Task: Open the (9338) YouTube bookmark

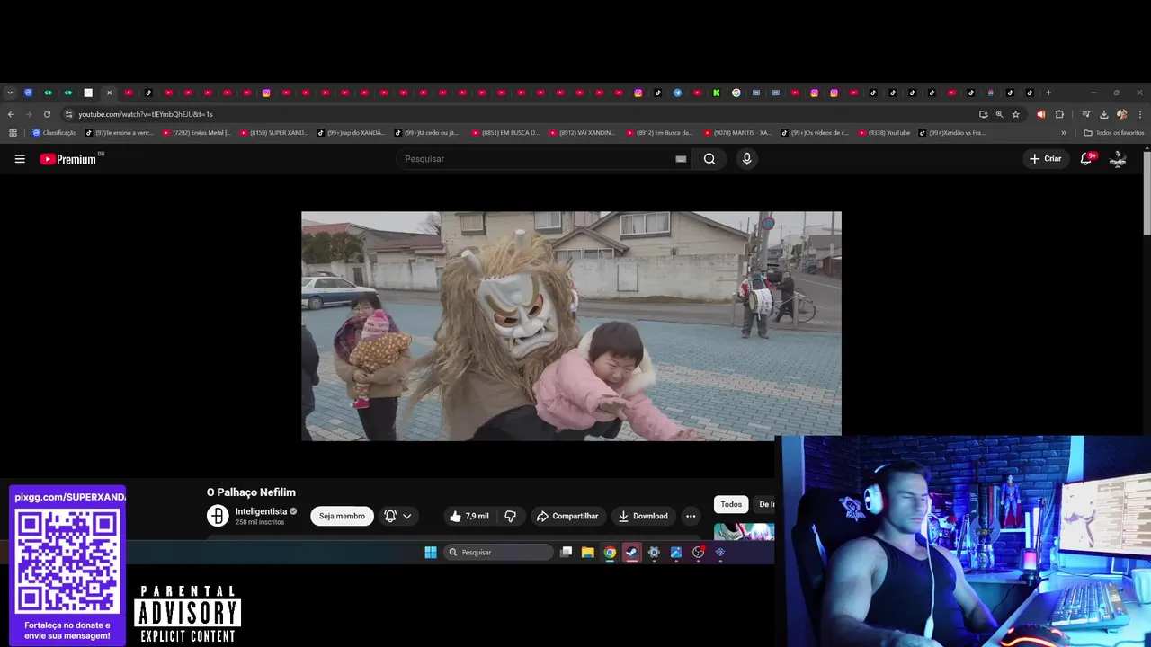Action: 885,133
